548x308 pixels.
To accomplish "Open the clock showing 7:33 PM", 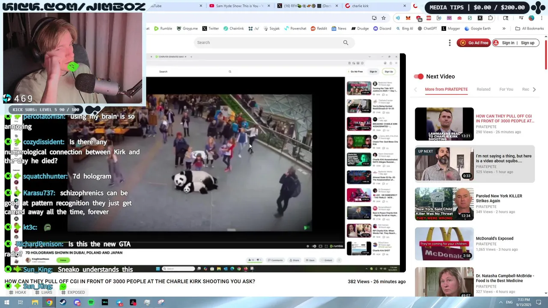I will (x=523, y=302).
